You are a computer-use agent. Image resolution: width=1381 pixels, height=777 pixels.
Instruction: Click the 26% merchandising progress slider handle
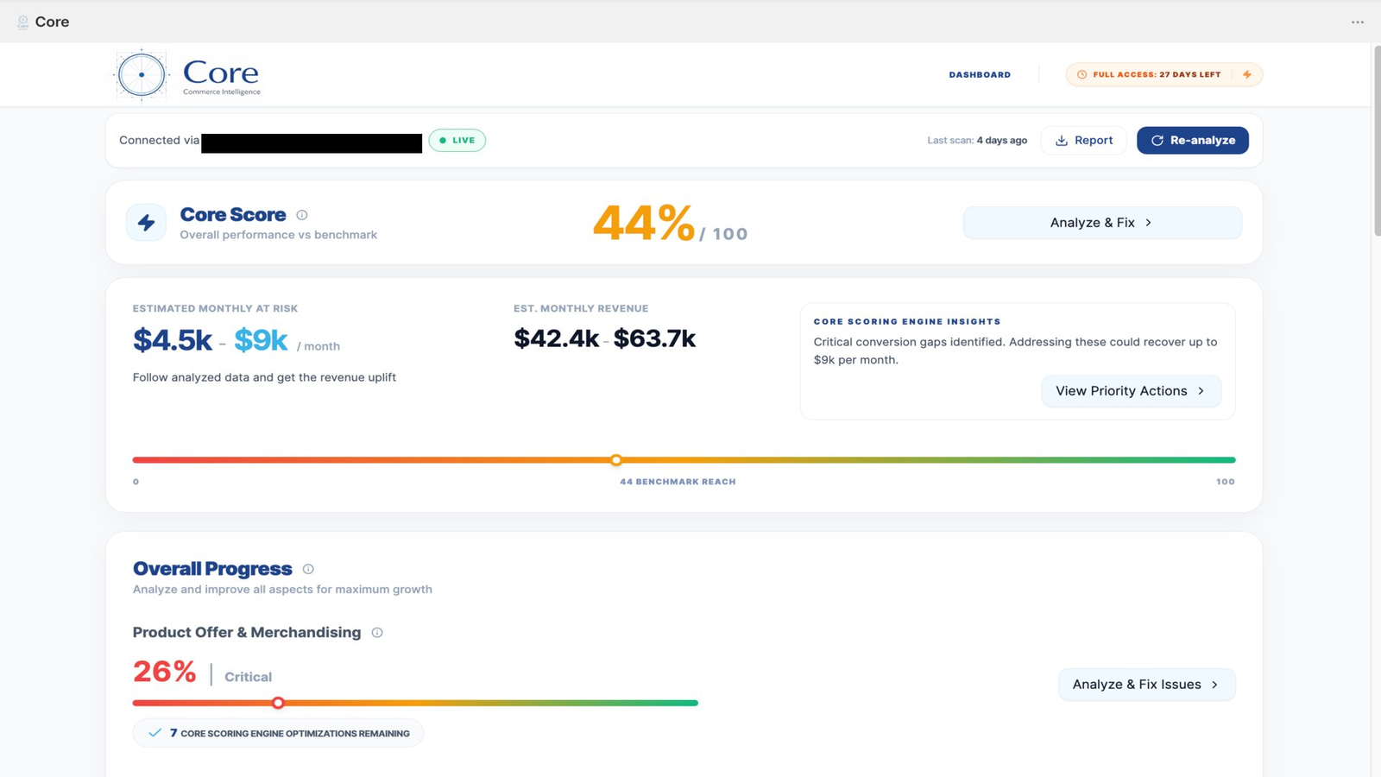(278, 703)
